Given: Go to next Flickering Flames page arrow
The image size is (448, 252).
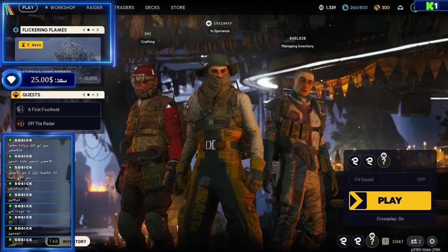Looking at the screenshot, I should (x=98, y=30).
